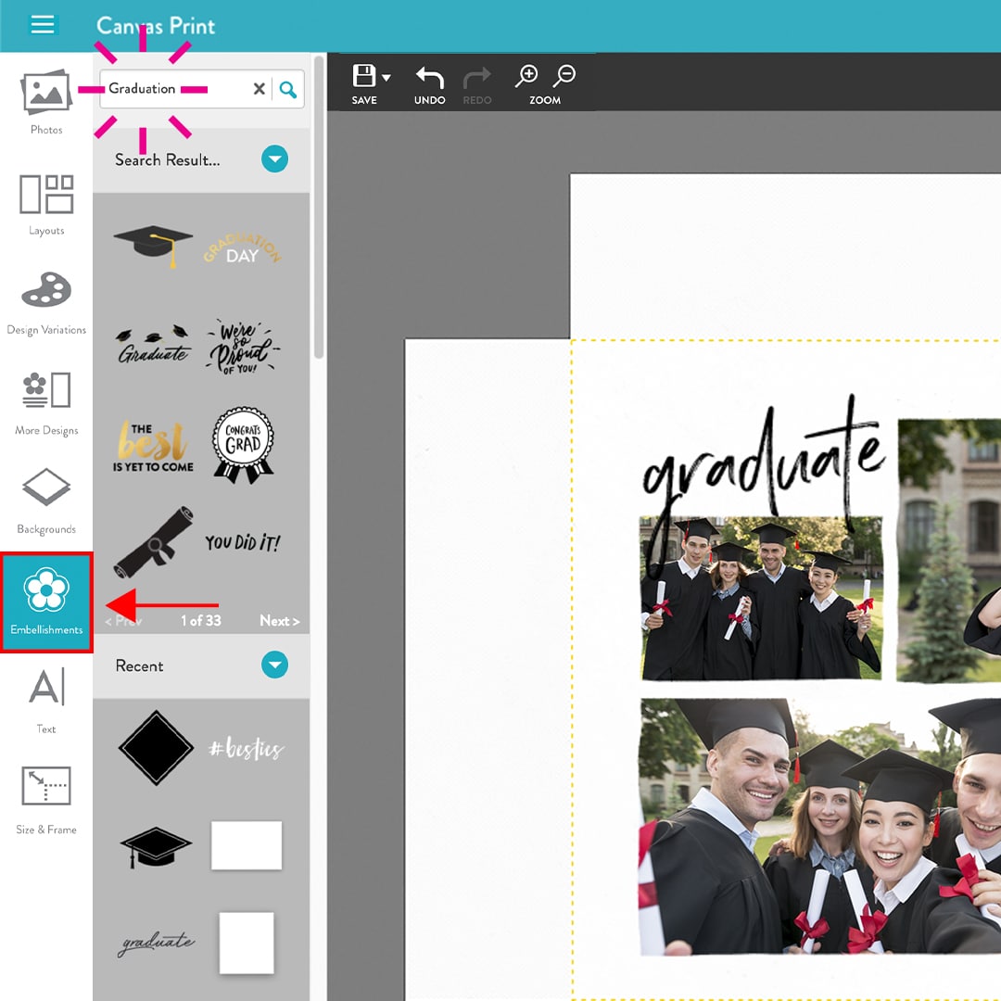
Task: Open the hamburger menu
Action: point(43,24)
